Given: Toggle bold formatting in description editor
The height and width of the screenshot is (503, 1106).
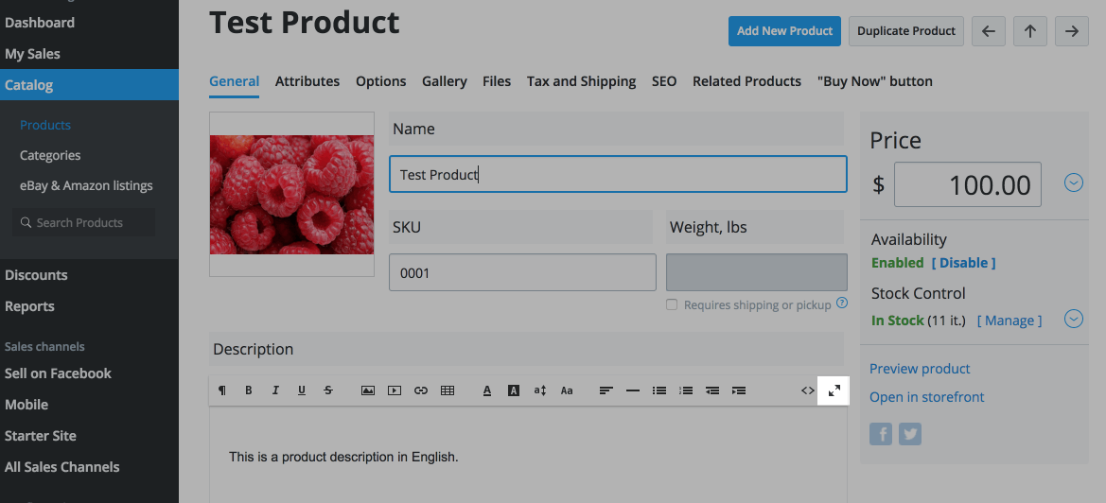Looking at the screenshot, I should tap(249, 390).
